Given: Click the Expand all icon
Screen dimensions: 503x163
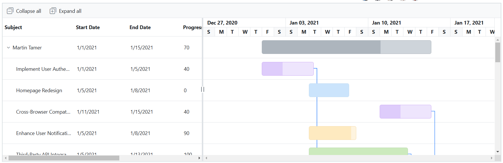Looking at the screenshot, I should 53,11.
